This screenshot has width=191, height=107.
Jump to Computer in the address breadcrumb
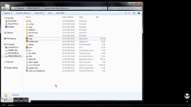pos(20,8)
